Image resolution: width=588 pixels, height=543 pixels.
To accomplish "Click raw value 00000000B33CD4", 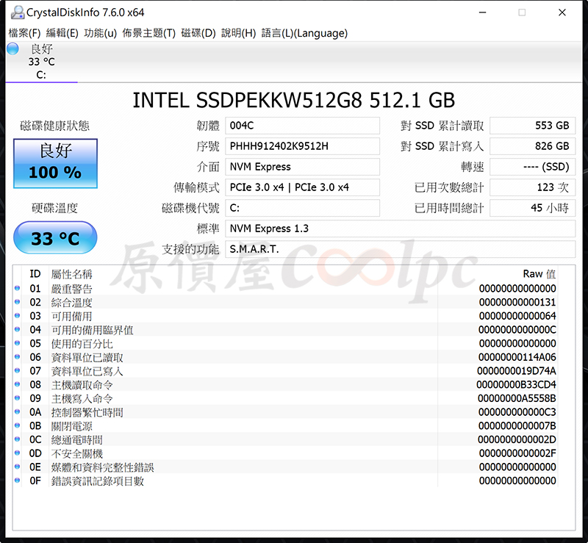I will tap(517, 384).
